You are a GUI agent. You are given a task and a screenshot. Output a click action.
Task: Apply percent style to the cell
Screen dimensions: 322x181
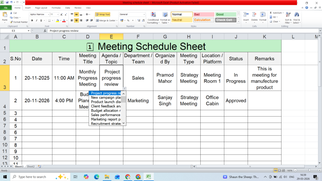coord(128,20)
